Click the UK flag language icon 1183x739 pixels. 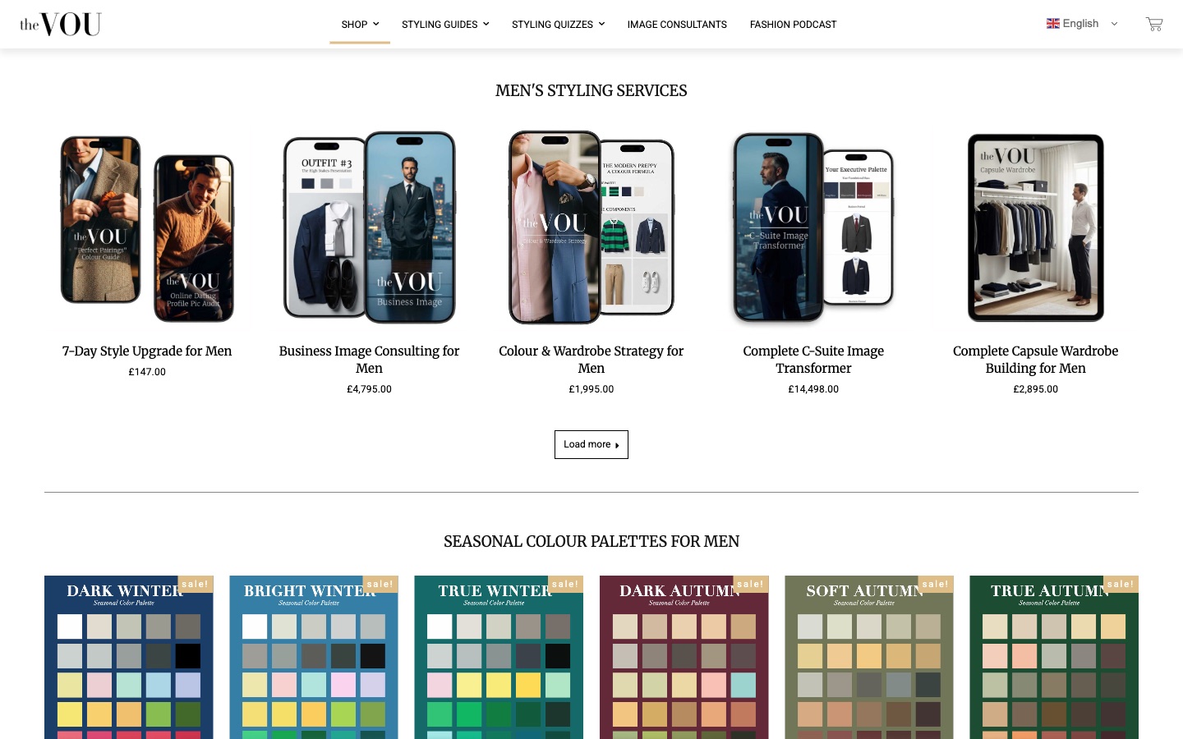click(1052, 24)
